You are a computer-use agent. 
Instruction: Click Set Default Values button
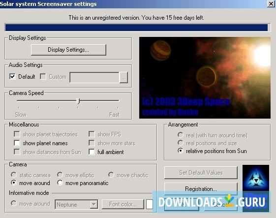(x=201, y=173)
